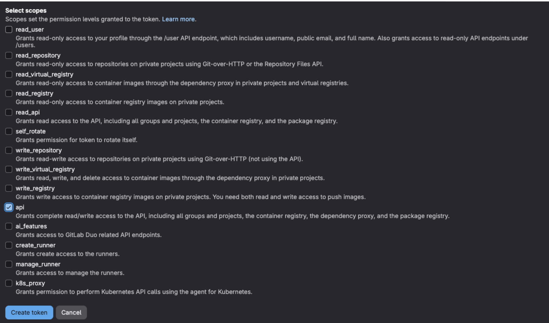Select the read_registry scope checkbox
Image resolution: width=549 pixels, height=323 pixels.
(x=9, y=93)
